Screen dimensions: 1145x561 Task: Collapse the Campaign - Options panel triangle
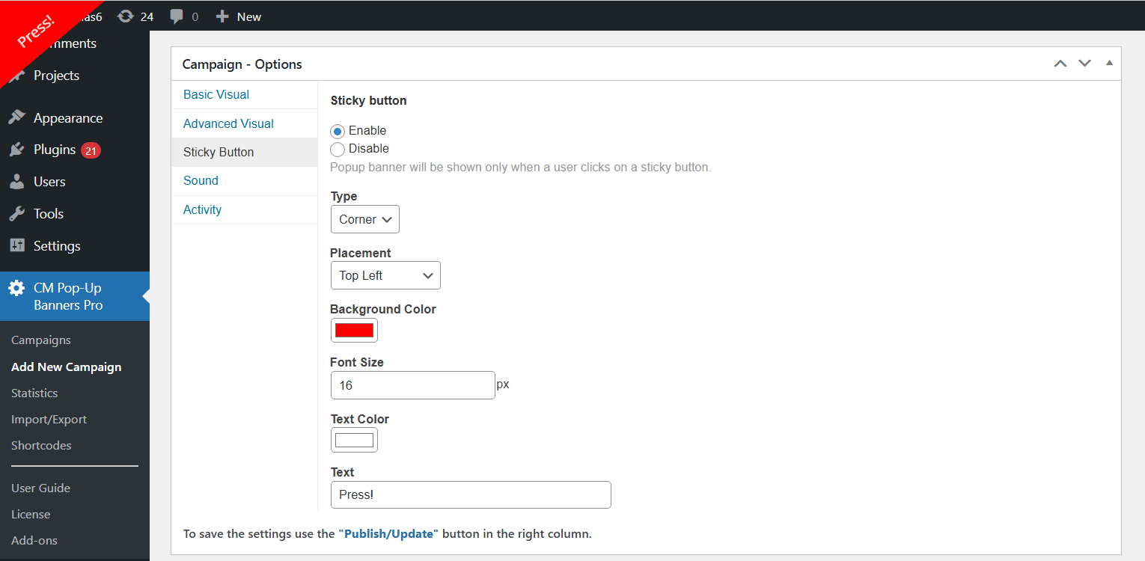(x=1109, y=64)
